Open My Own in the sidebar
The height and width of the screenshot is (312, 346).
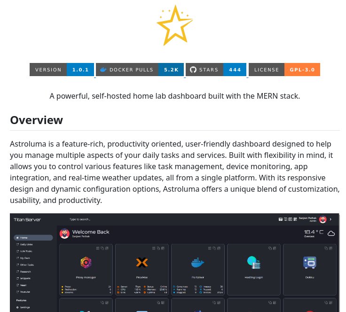coord(23,258)
